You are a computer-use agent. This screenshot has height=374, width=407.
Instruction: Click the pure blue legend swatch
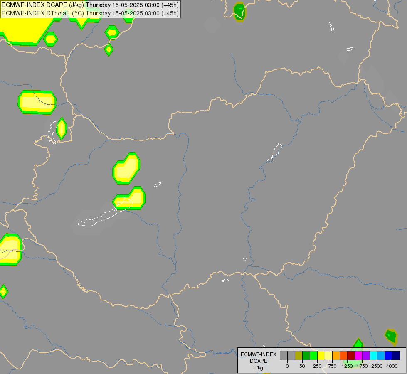click(x=389, y=356)
